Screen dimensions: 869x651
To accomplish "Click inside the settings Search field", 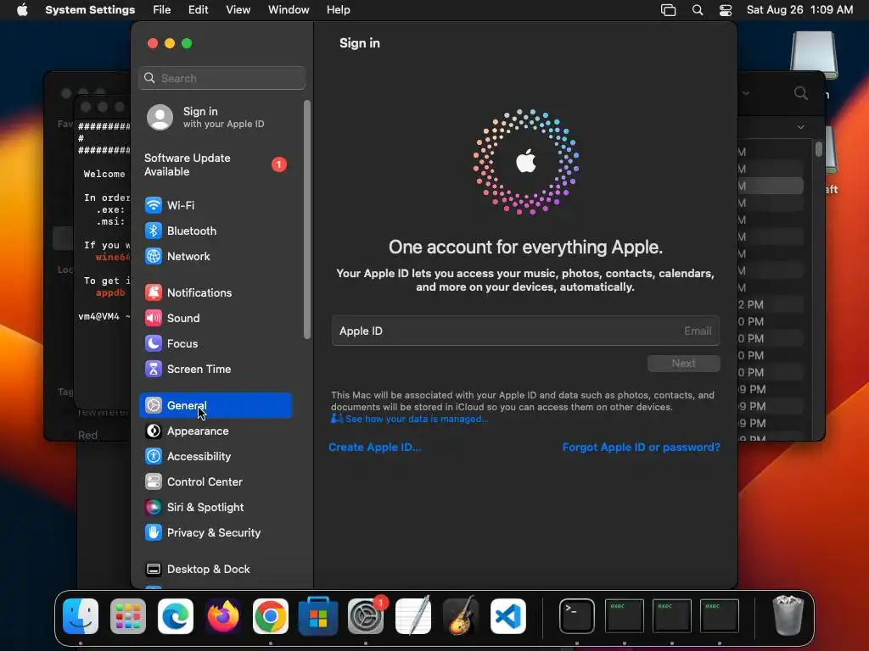I will [x=221, y=78].
